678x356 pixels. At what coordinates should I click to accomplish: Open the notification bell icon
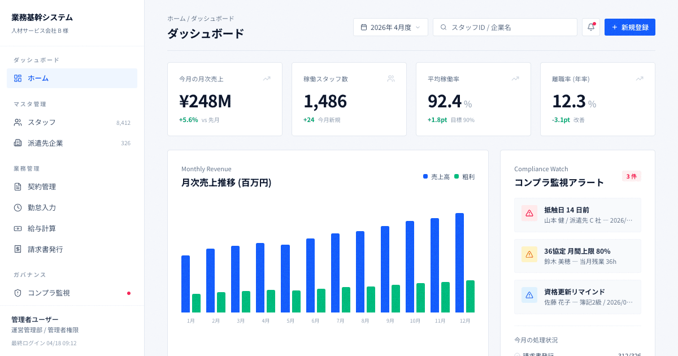coord(590,27)
